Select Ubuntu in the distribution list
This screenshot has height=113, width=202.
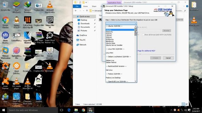(x=120, y=30)
